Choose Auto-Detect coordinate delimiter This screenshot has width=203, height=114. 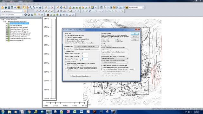click(x=102, y=40)
